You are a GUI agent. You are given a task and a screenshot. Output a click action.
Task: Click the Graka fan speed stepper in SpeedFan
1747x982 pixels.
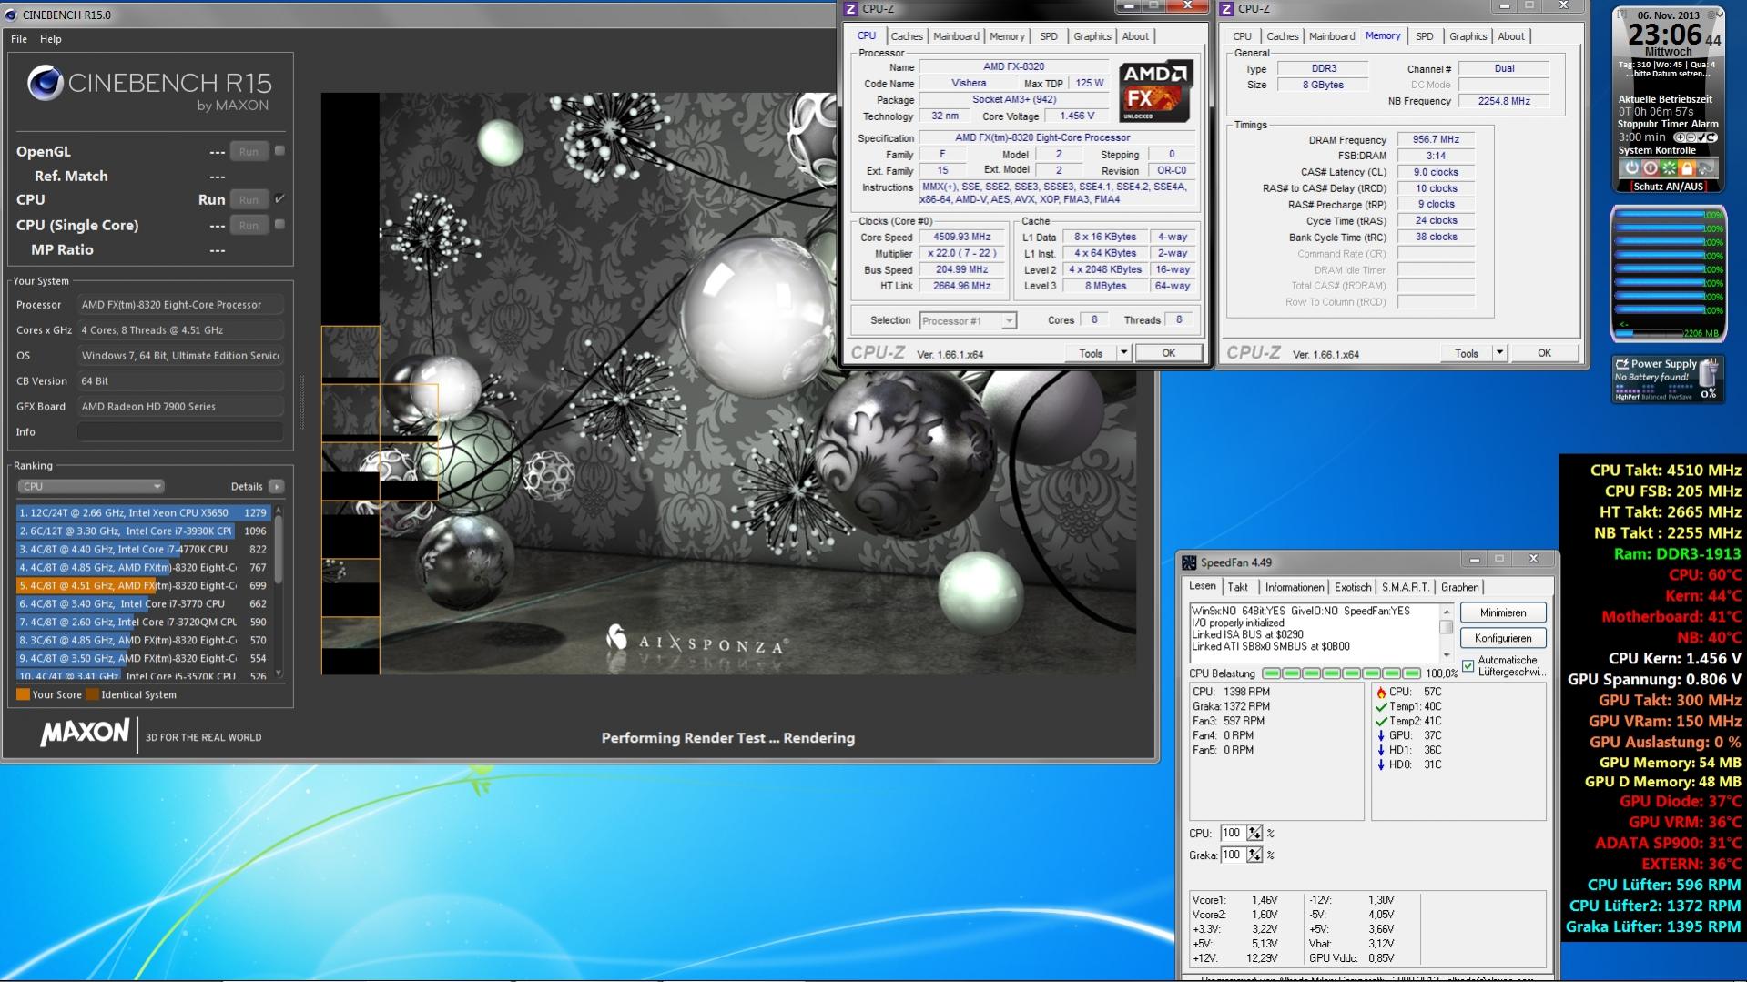pyautogui.click(x=1254, y=855)
